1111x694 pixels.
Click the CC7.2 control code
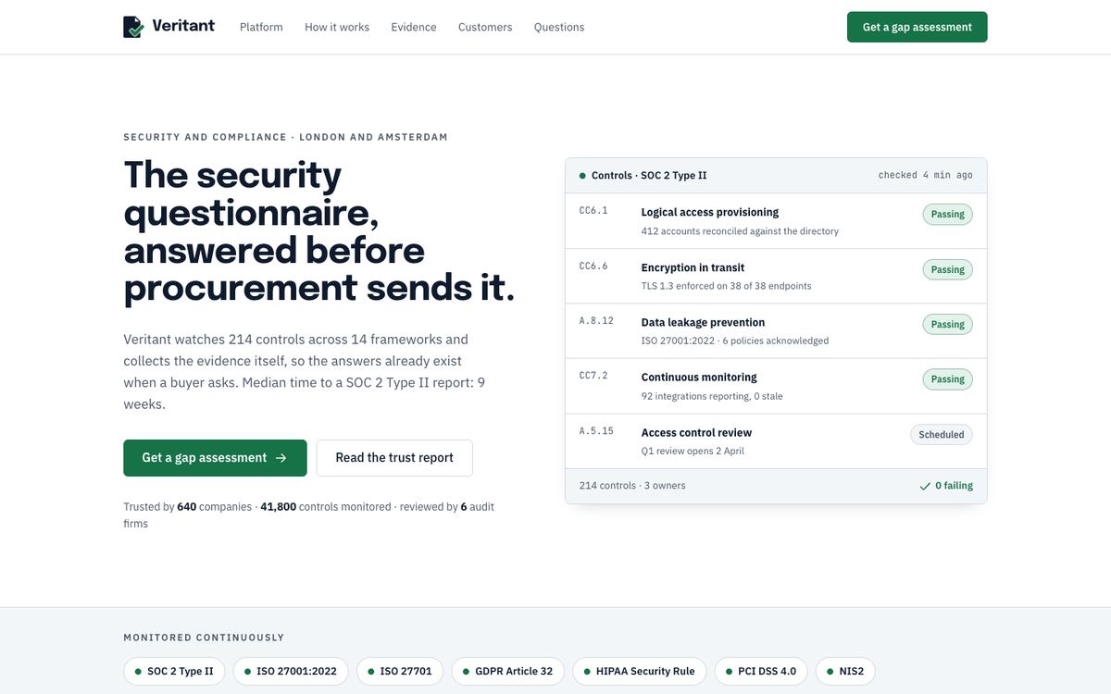point(593,376)
